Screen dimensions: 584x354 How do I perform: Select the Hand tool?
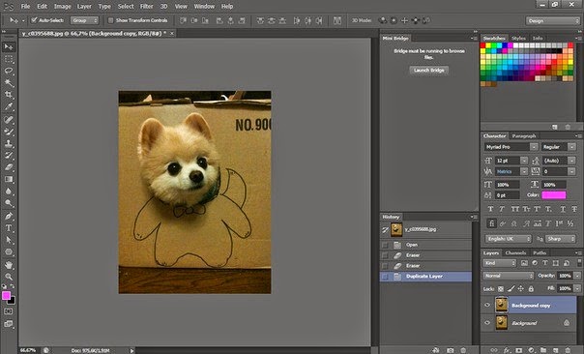pyautogui.click(x=9, y=265)
